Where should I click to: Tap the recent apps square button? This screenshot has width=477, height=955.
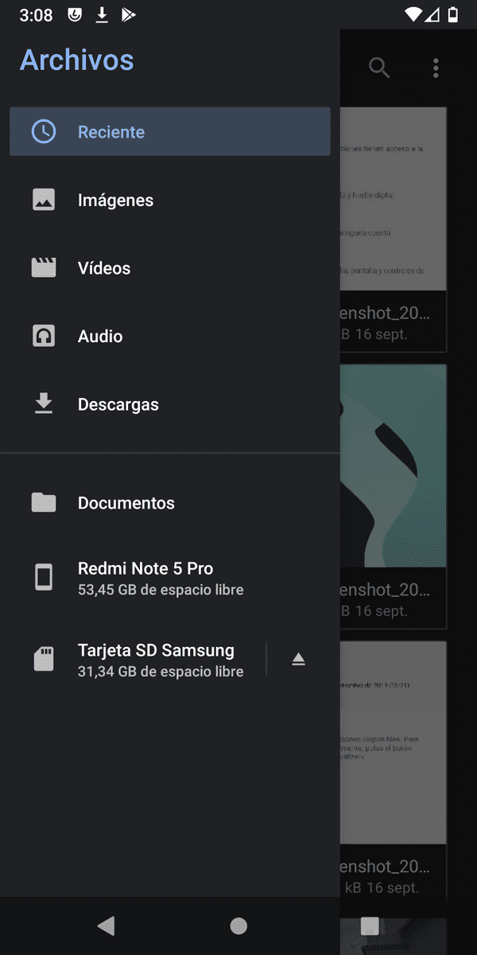pyautogui.click(x=370, y=926)
